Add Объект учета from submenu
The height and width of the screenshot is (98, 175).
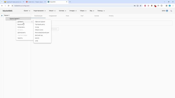[42, 30]
